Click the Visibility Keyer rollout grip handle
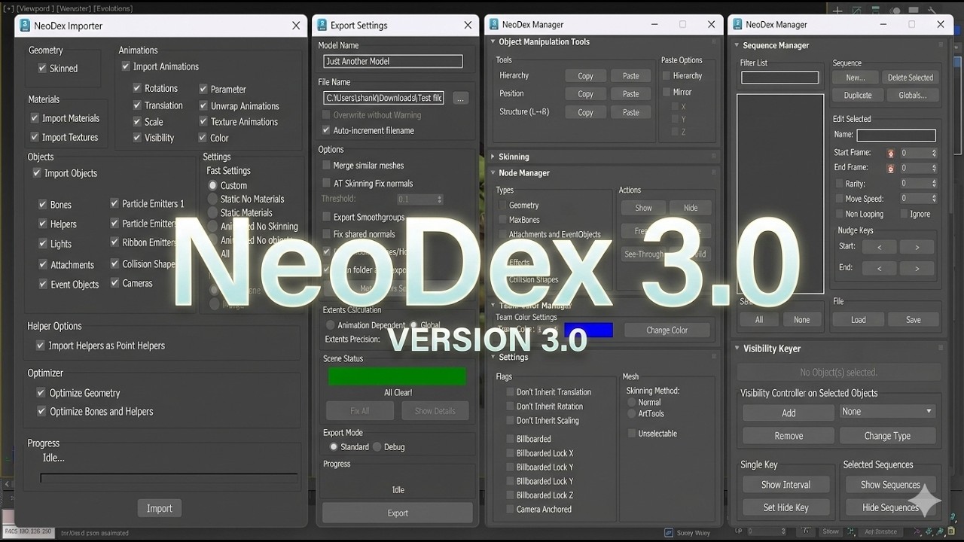This screenshot has height=542, width=964. pos(941,349)
